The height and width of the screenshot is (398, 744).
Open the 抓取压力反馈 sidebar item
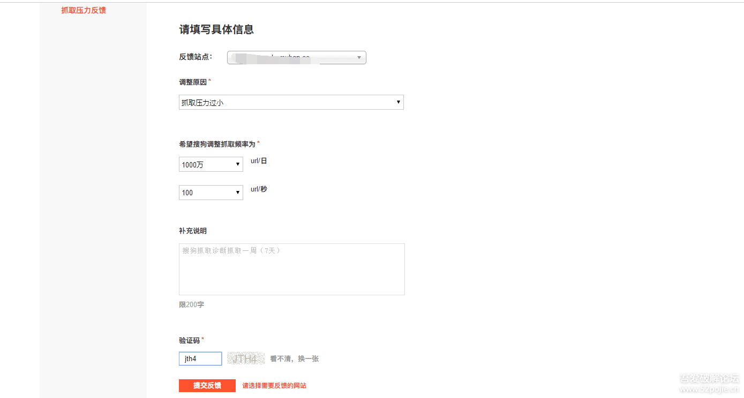coord(84,10)
